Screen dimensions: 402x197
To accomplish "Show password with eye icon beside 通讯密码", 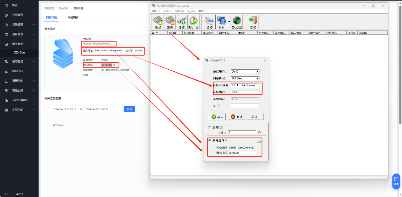I will coord(114,65).
